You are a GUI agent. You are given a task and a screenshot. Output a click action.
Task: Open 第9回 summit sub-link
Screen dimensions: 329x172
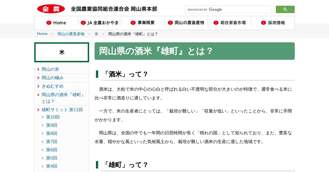(x=52, y=125)
